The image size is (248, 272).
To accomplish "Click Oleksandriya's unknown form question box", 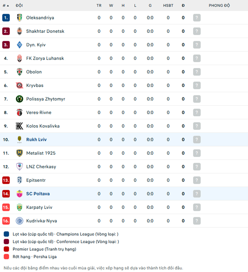I will [x=197, y=18].
